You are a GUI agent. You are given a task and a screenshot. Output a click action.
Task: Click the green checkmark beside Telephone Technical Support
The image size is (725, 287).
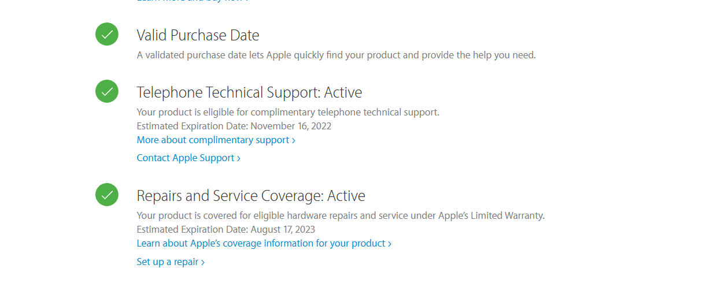tap(107, 91)
